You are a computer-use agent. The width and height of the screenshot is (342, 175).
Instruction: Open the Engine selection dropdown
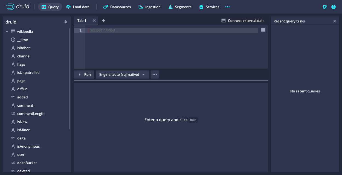point(122,74)
